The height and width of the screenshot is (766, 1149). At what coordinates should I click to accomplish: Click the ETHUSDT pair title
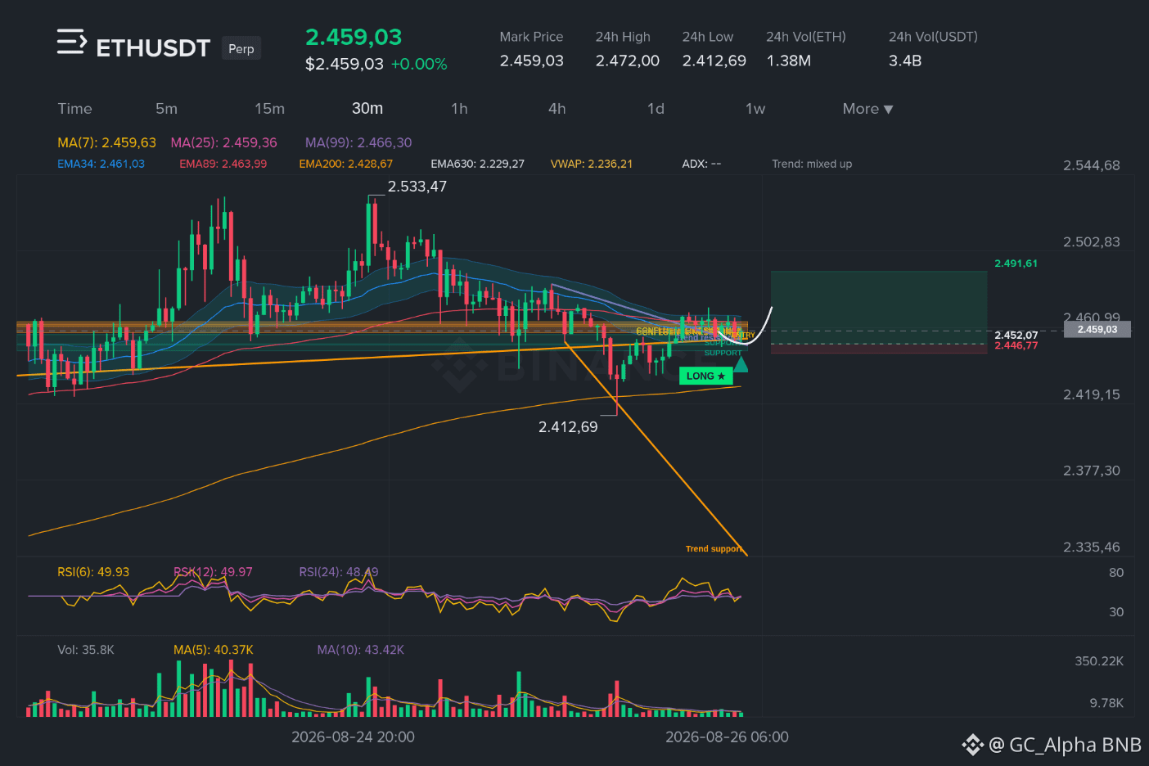click(x=153, y=48)
